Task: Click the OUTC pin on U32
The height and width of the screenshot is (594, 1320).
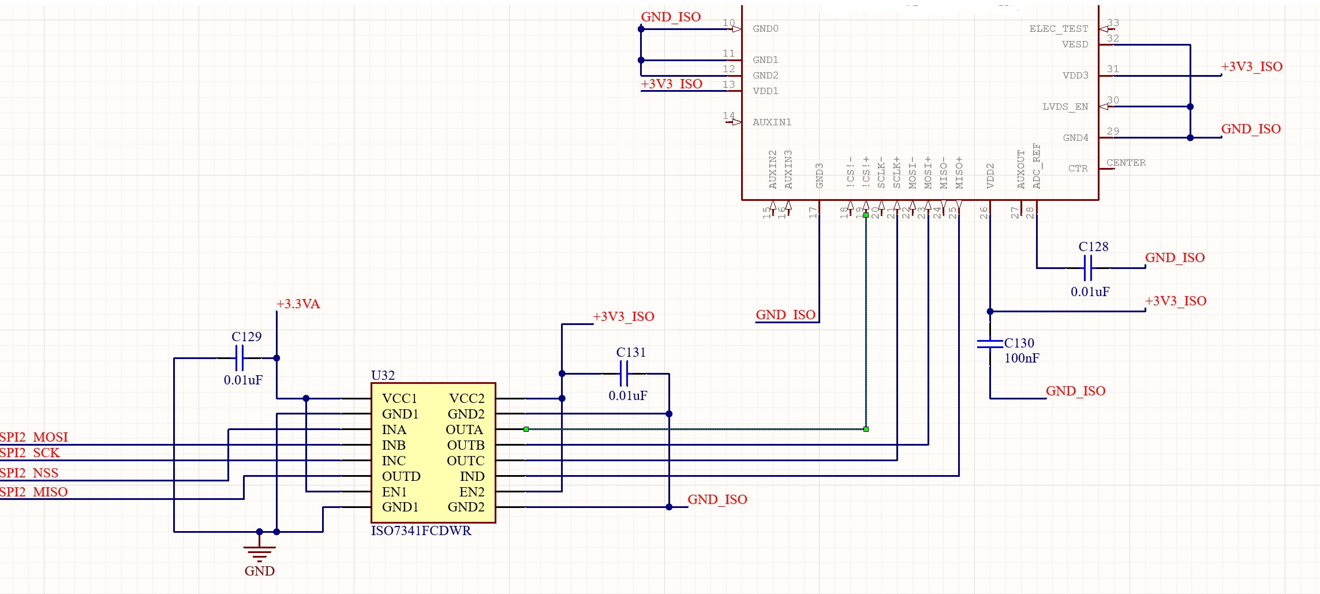Action: tap(466, 461)
